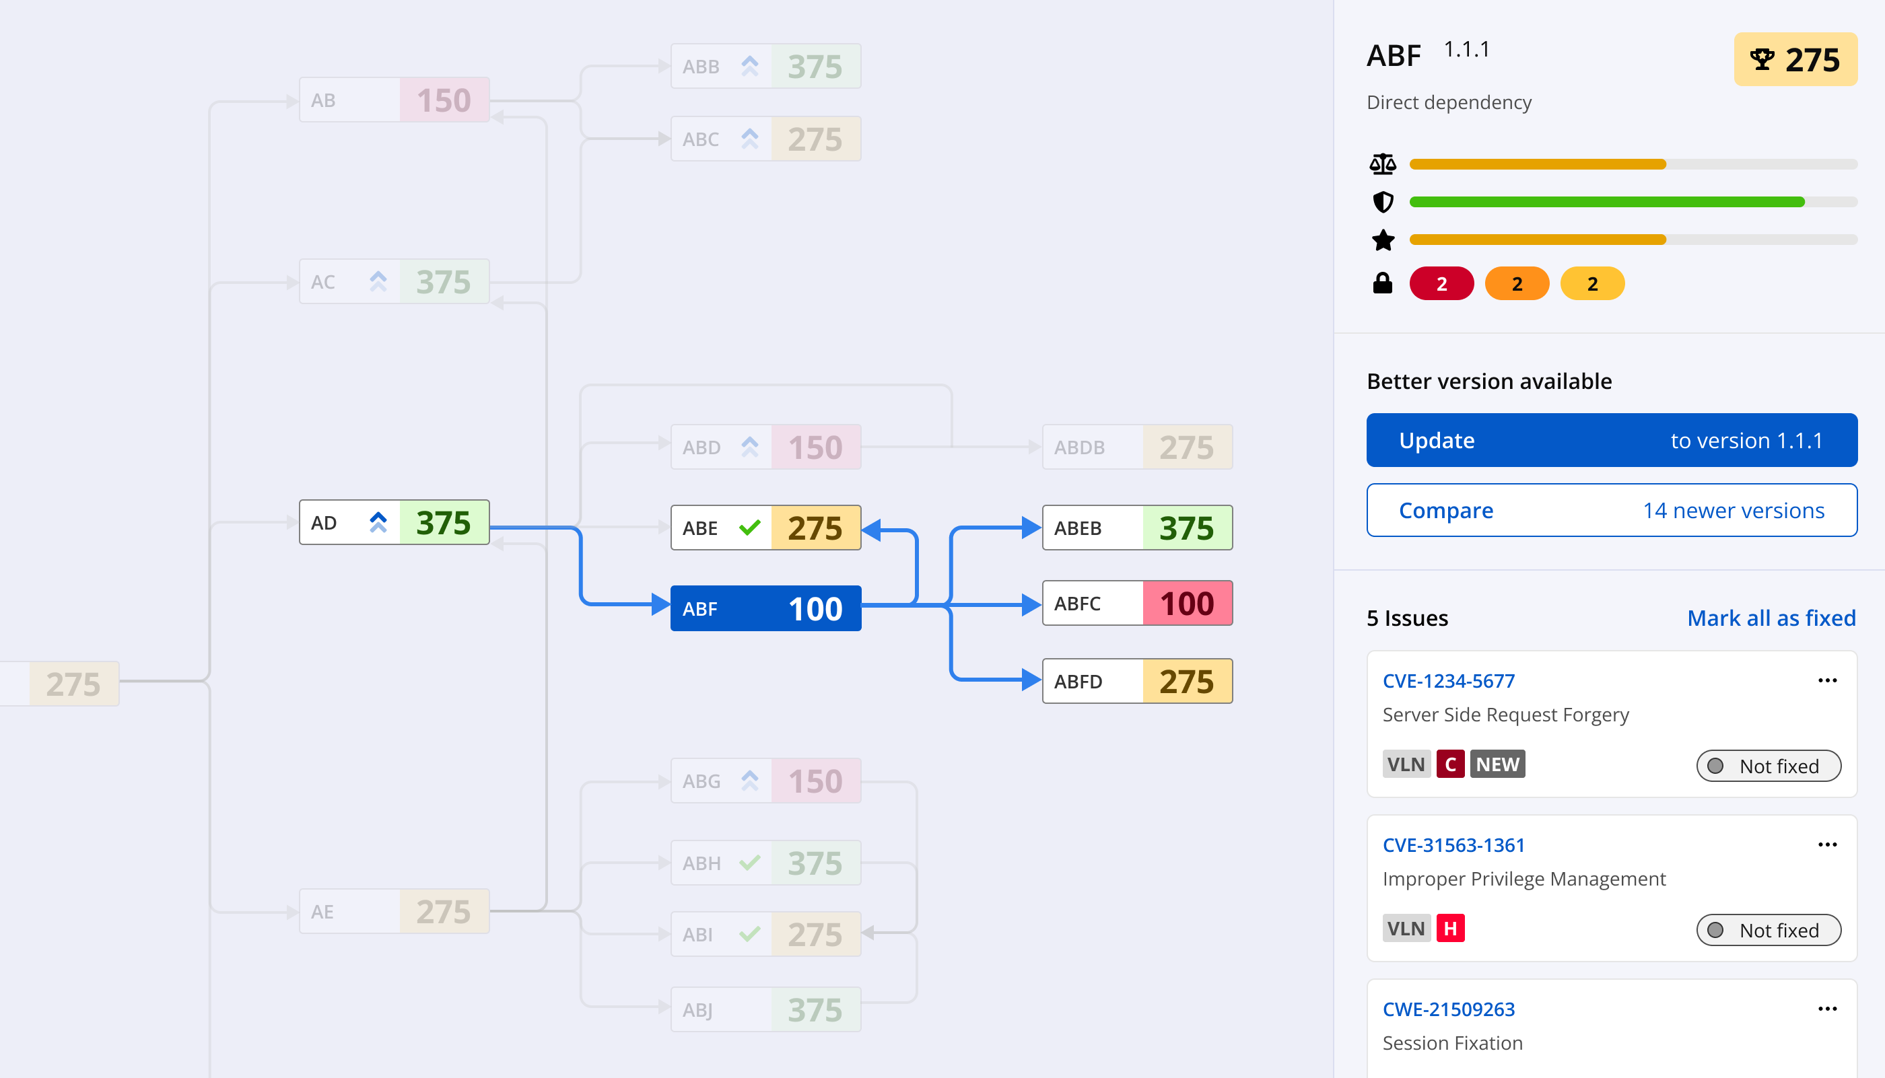Open the options menu for CVE-1234-5677
This screenshot has height=1078, width=1885.
tap(1828, 680)
